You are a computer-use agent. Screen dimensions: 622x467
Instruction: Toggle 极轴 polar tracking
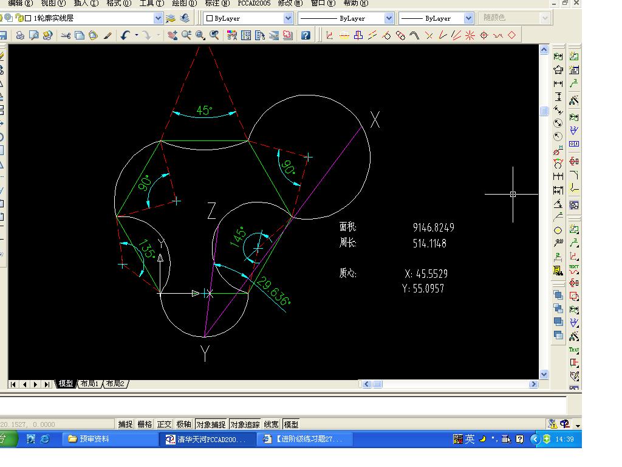(x=183, y=424)
